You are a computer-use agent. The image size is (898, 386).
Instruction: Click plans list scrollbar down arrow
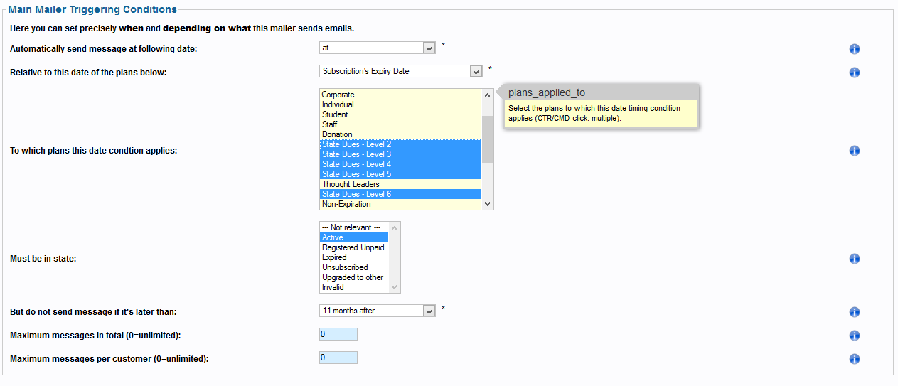[x=487, y=203]
